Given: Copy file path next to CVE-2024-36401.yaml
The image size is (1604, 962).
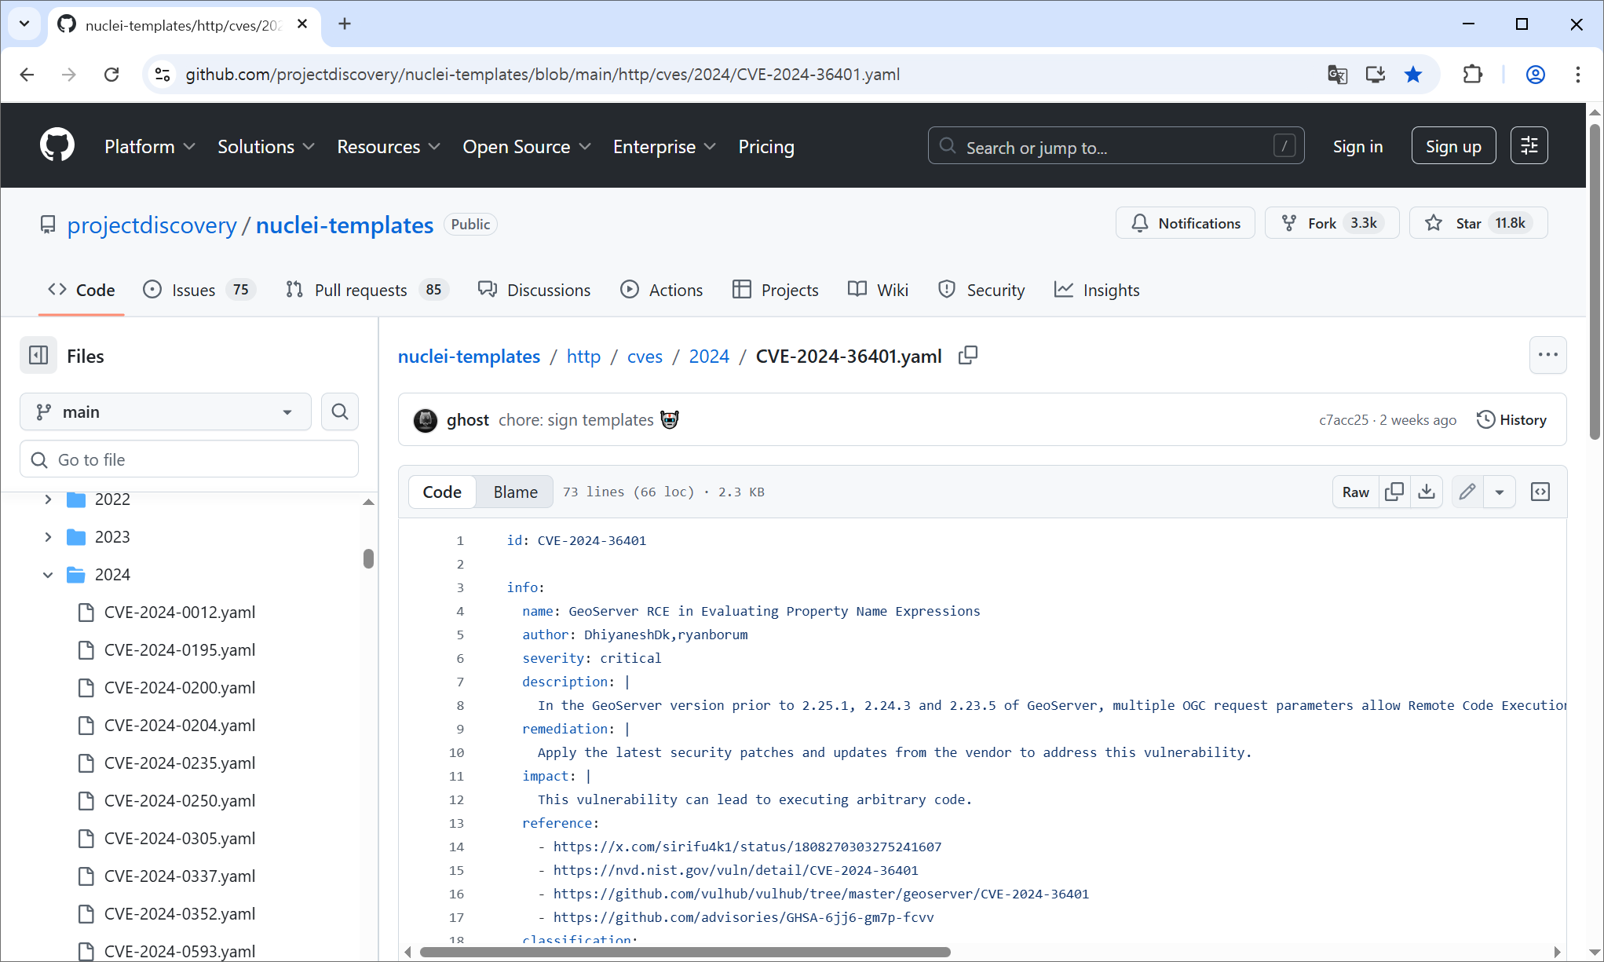Looking at the screenshot, I should coord(968,356).
